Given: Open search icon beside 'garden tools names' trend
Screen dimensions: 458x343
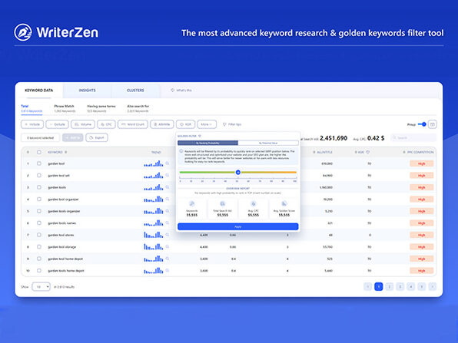Looking at the screenshot, I should (x=168, y=223).
